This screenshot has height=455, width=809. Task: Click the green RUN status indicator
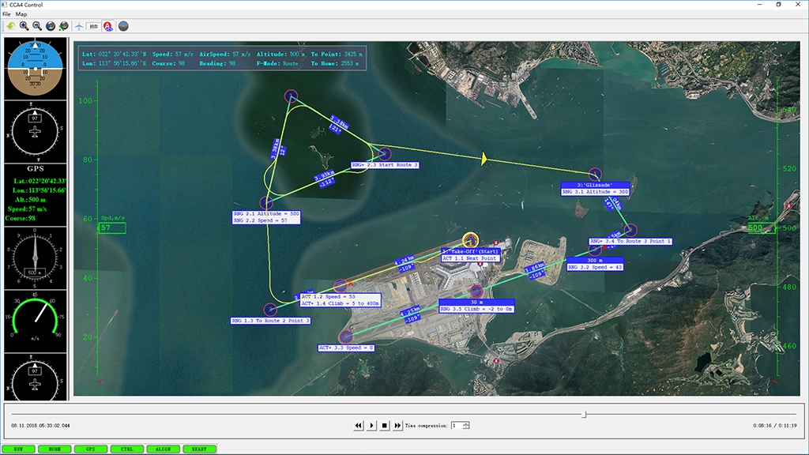[x=18, y=449]
